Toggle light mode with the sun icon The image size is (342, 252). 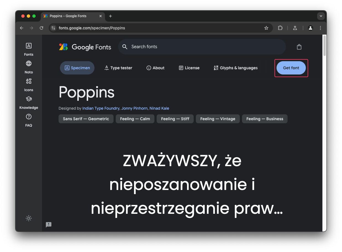pyautogui.click(x=28, y=218)
